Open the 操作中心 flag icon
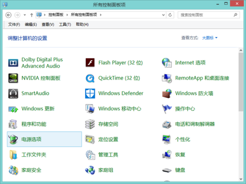This screenshot has width=246, height=184. pyautogui.click(x=166, y=109)
